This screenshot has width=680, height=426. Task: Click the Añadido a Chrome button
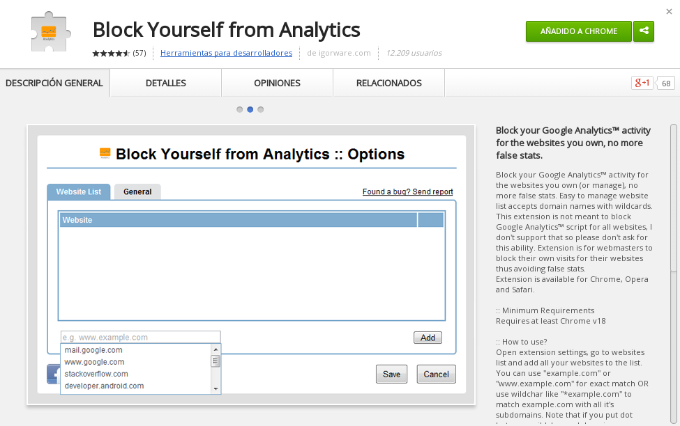tap(578, 31)
